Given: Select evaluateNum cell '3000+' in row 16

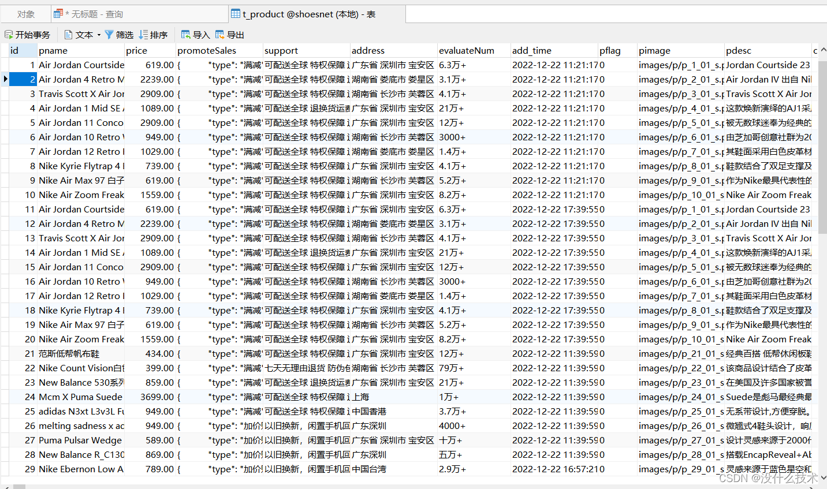Looking at the screenshot, I should 474,281.
